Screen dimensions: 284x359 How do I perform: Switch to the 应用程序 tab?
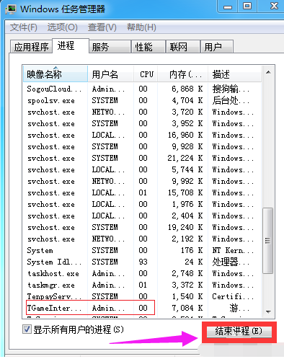pyautogui.click(x=31, y=47)
